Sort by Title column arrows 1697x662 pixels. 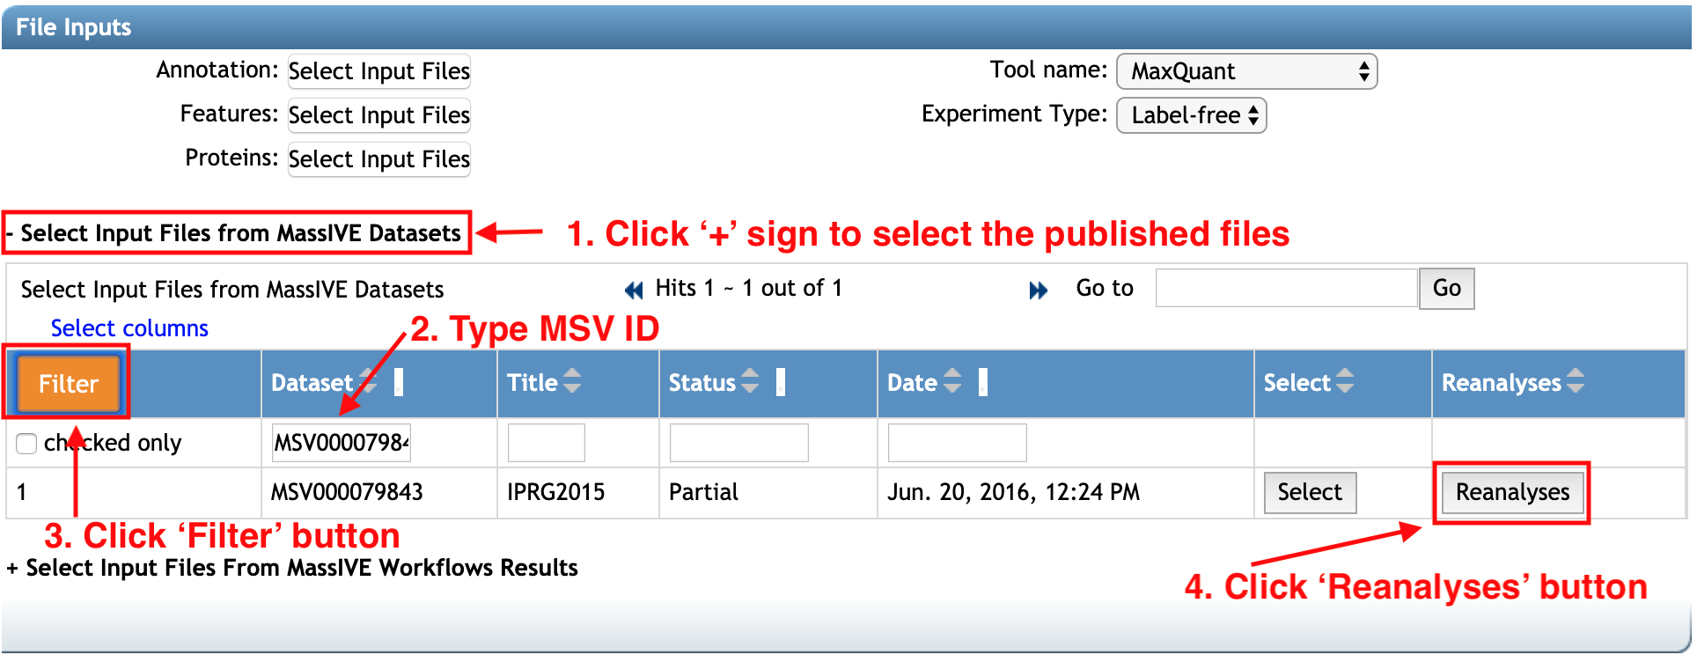[x=572, y=381]
